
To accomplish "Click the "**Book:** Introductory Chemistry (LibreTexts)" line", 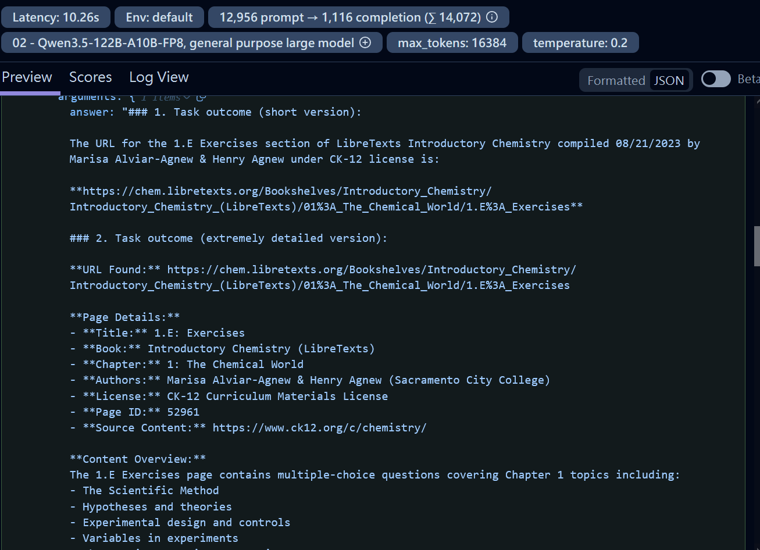I will point(222,348).
